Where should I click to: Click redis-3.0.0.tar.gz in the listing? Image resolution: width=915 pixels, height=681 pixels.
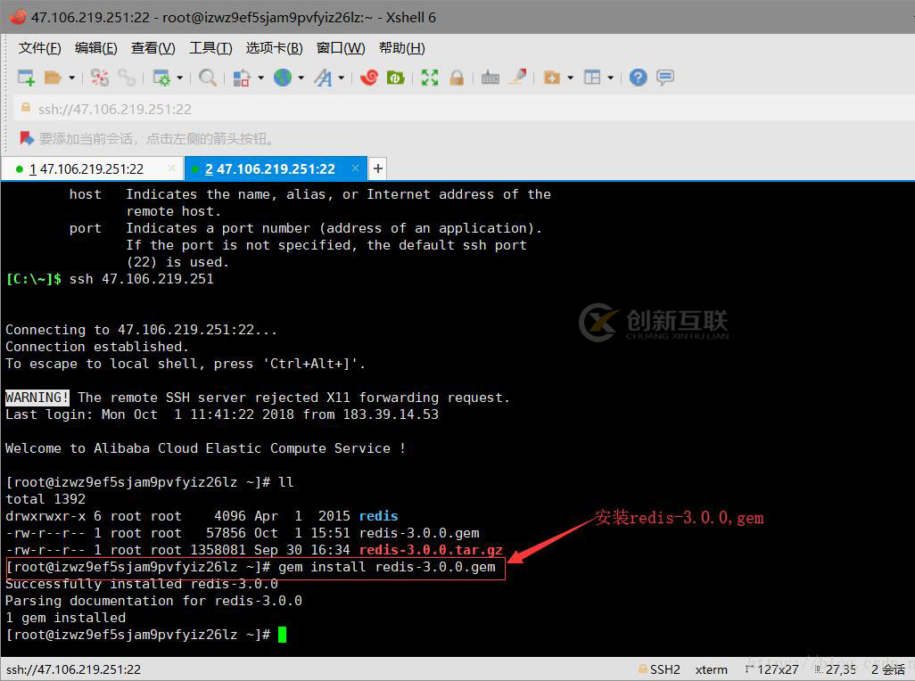click(x=431, y=550)
